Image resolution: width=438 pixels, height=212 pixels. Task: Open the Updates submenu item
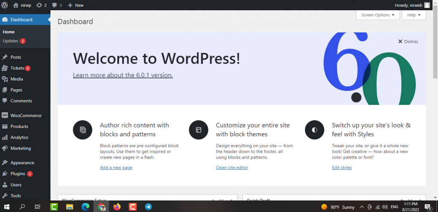tap(14, 41)
